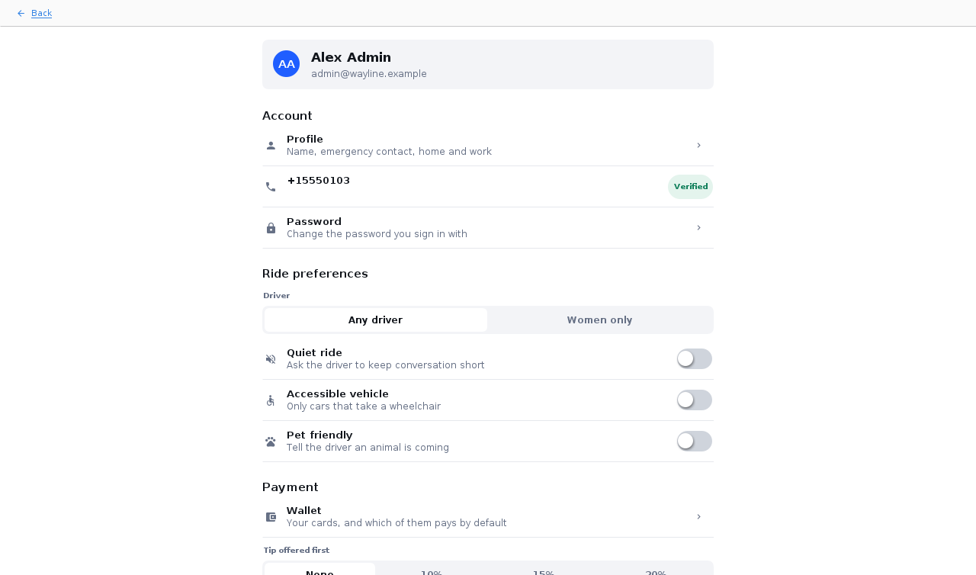Turn on Accessible vehicle toggle
Screen dimensions: 976x575
[694, 400]
